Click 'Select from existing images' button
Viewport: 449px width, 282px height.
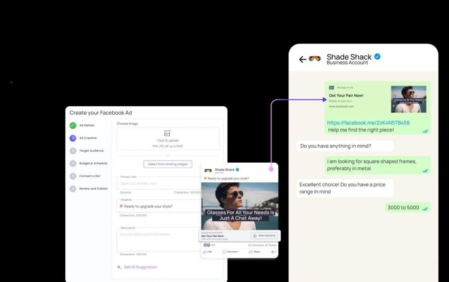pos(168,164)
